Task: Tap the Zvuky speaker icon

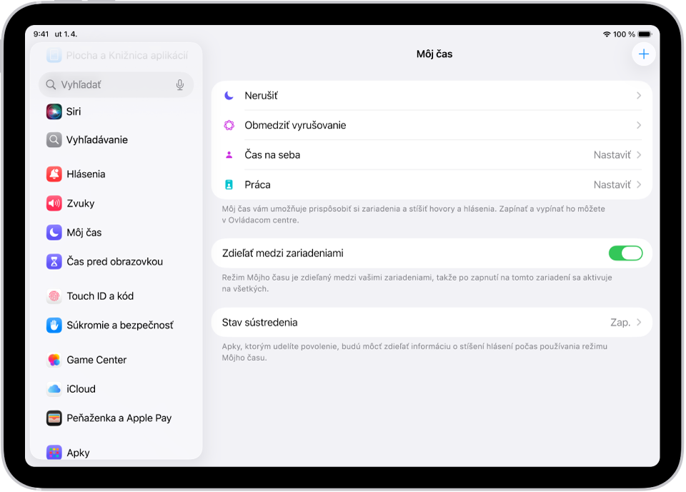Action: [x=54, y=204]
